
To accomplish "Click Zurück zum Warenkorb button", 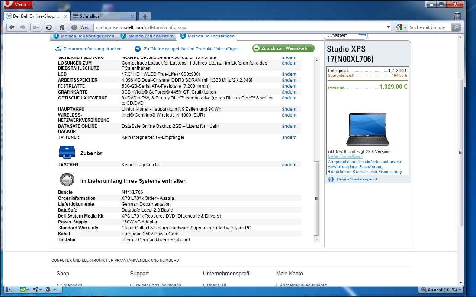I will (283, 48).
